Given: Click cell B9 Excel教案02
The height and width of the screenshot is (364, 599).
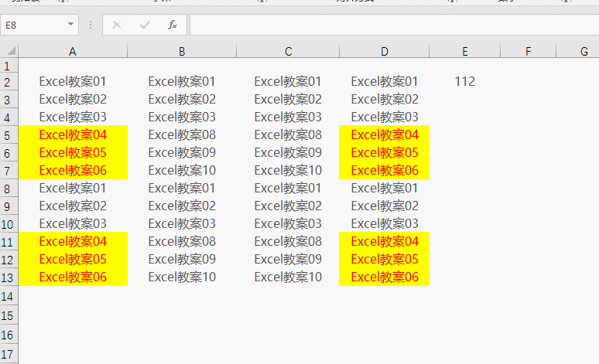Looking at the screenshot, I should click(x=182, y=206).
